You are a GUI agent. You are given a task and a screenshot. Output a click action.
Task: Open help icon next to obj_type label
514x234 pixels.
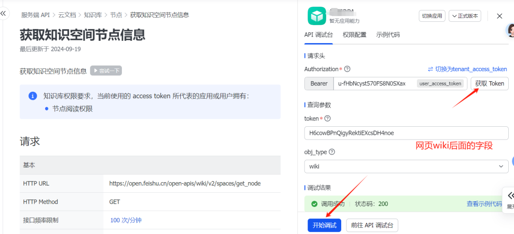click(332, 152)
